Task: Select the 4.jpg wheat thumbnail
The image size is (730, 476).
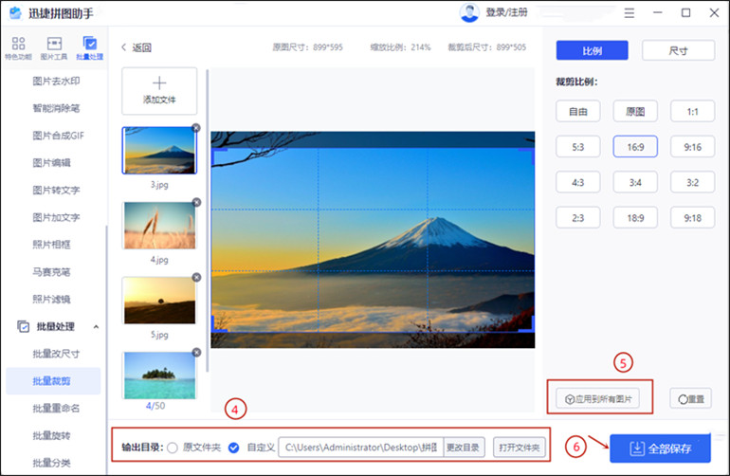Action: click(159, 226)
